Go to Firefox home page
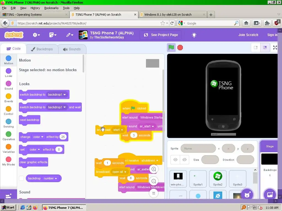This screenshot has height=211, width=282. pyautogui.click(x=246, y=23)
